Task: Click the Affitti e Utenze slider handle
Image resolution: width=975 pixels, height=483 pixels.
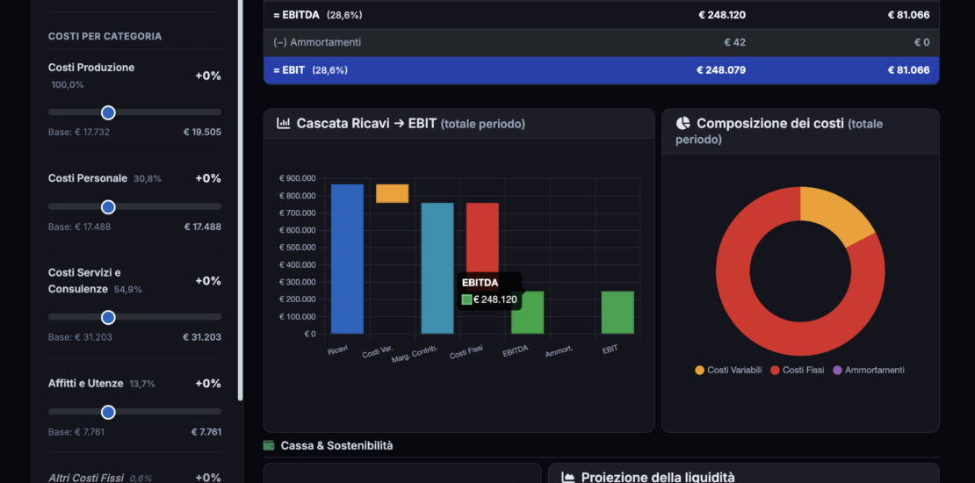Action: click(x=108, y=412)
